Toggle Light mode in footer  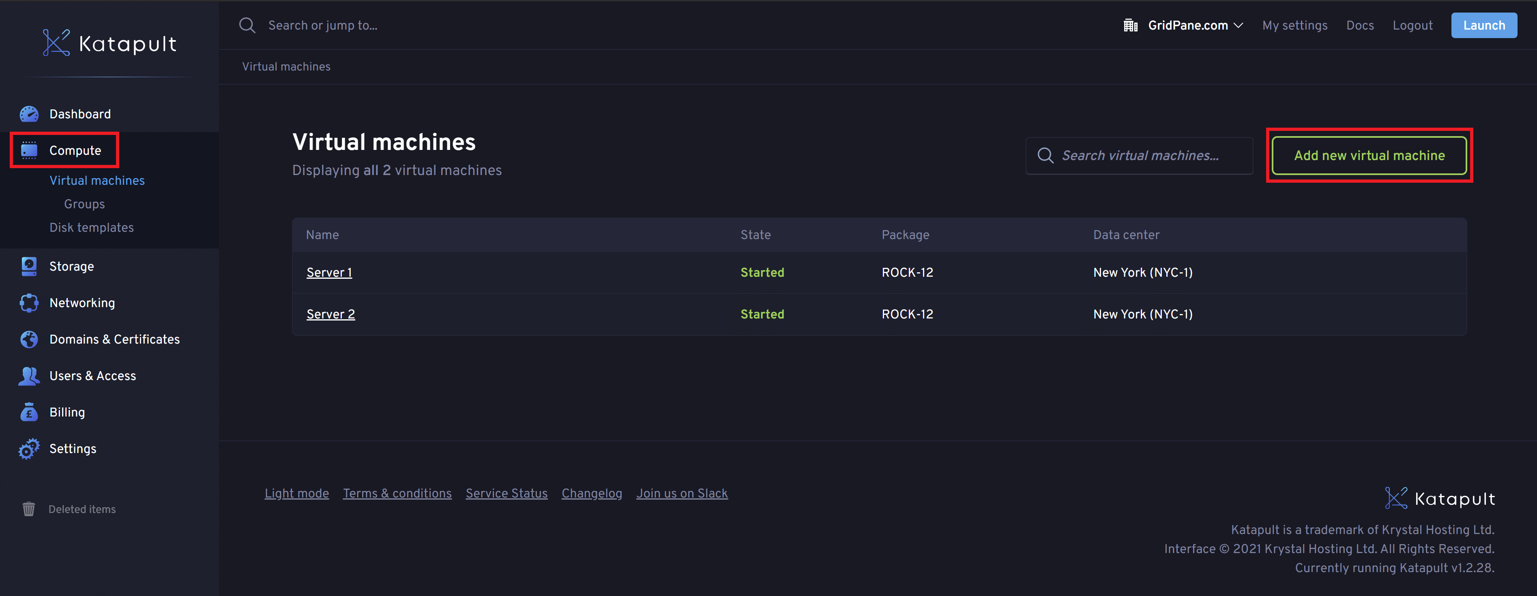[296, 493]
